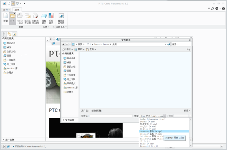
Task: Toggle the 预览 preview expander
Action: 187,111
